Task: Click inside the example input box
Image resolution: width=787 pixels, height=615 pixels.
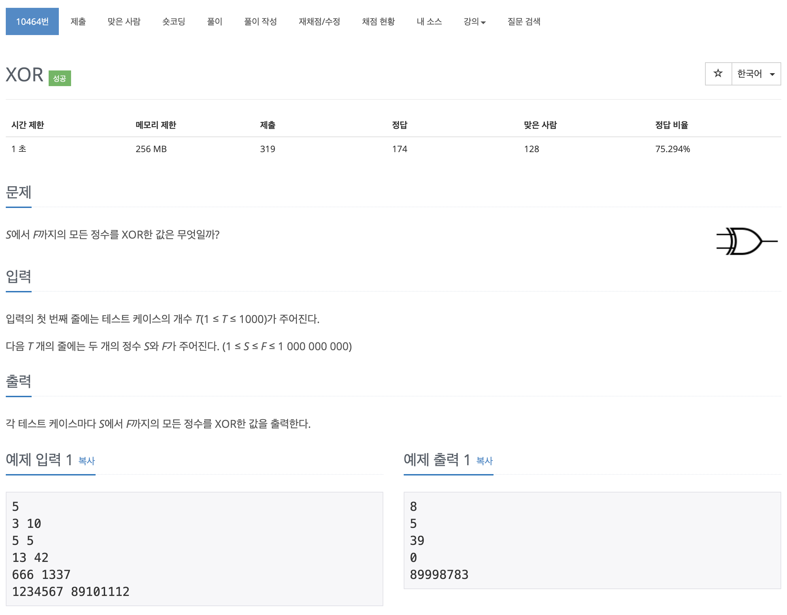Action: pyautogui.click(x=194, y=548)
